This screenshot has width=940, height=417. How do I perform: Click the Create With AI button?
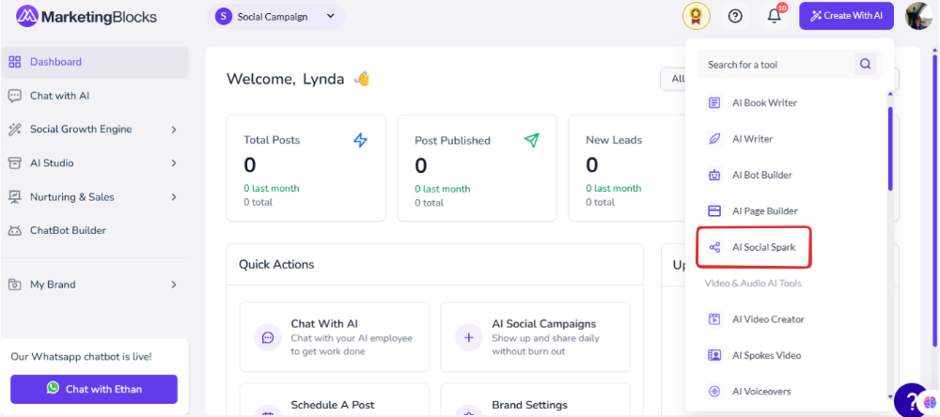click(x=847, y=16)
